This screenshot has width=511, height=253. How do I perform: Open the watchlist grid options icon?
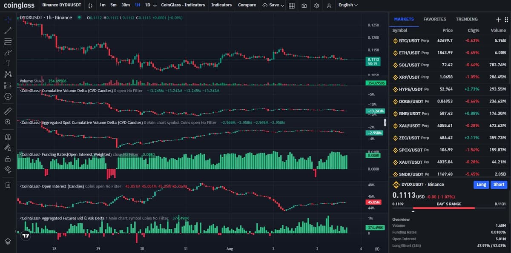[x=506, y=20]
